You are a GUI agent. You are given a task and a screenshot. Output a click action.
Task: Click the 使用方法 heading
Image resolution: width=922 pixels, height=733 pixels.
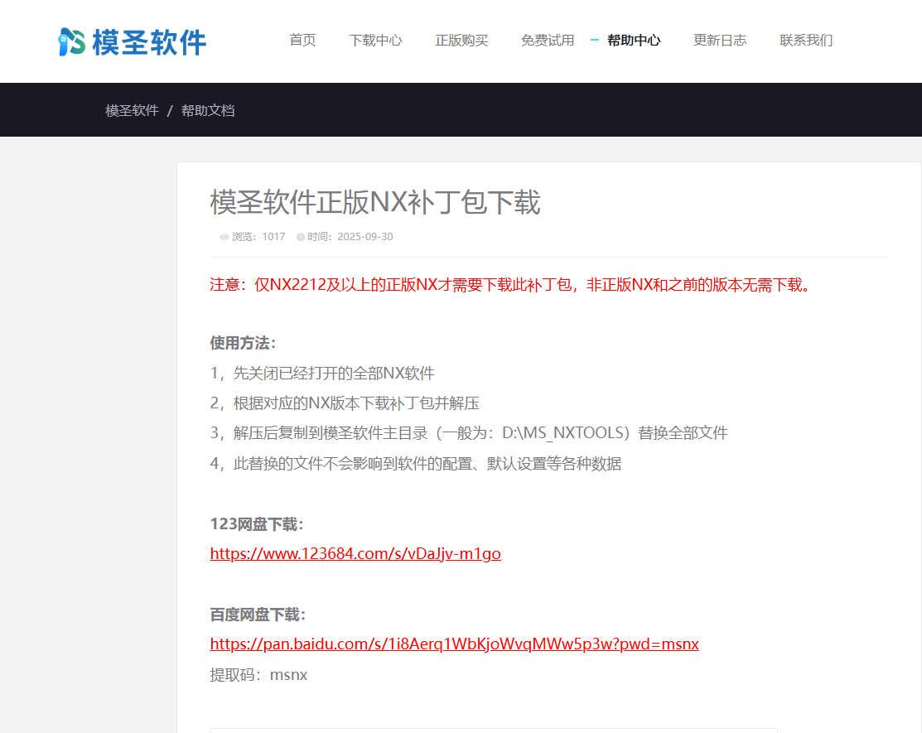point(243,343)
